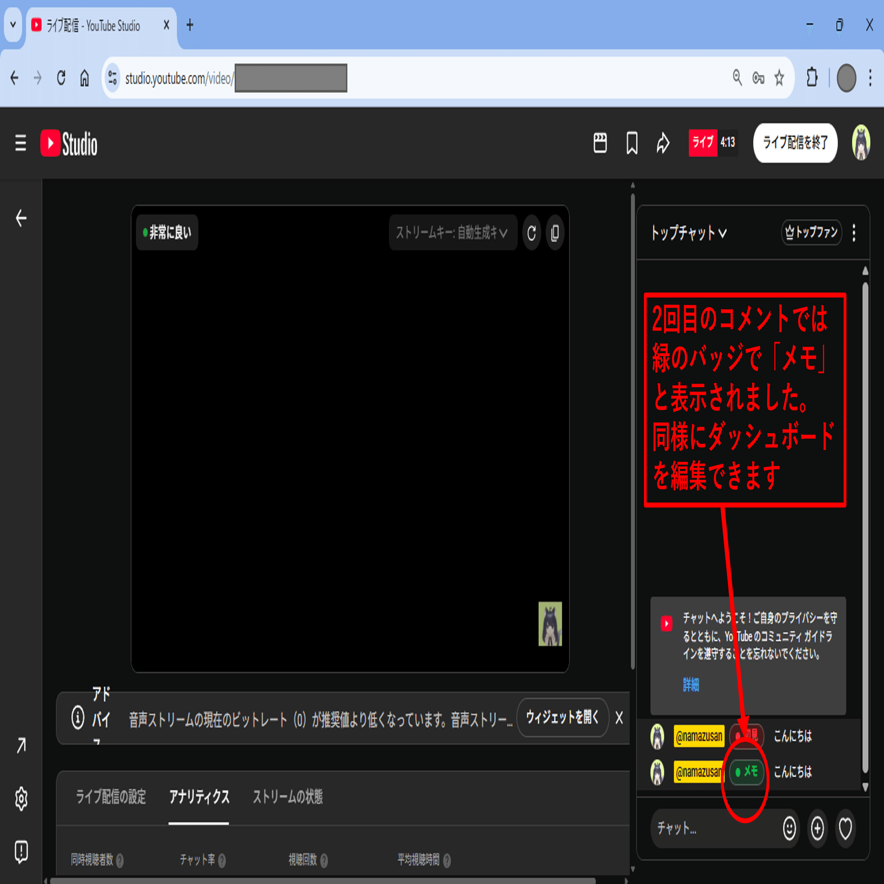This screenshot has width=884, height=884.
Task: Expand the ストリームキー dropdown
Action: [453, 233]
